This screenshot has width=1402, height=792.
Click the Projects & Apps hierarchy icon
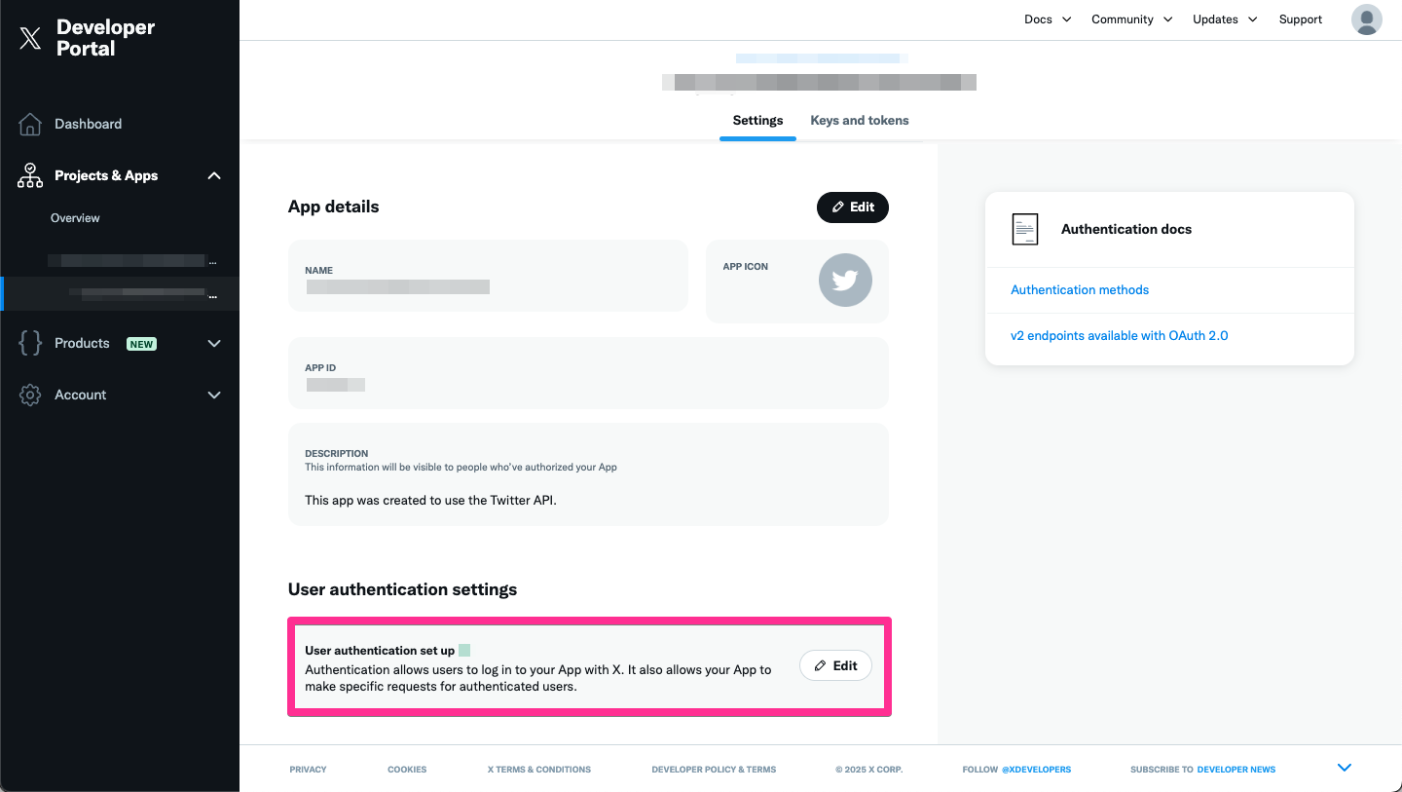click(30, 175)
